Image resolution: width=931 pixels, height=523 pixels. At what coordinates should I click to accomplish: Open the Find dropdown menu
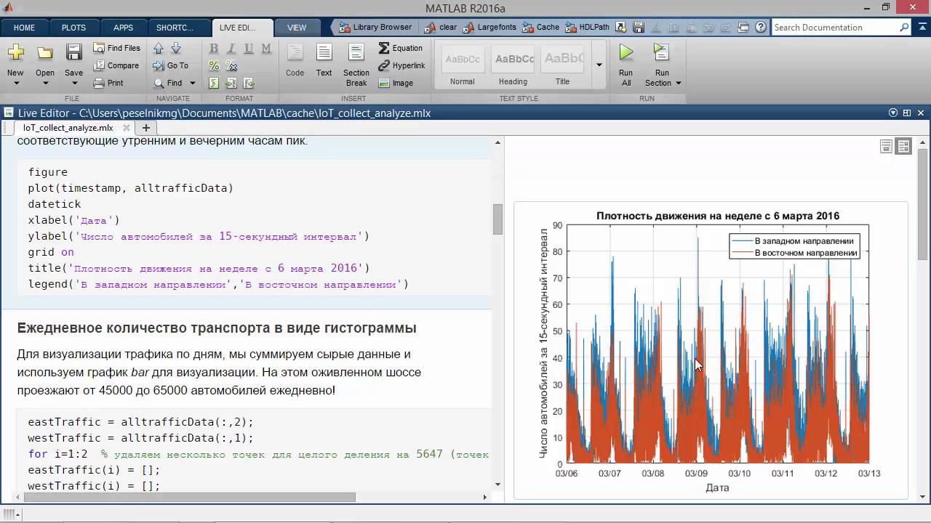[193, 83]
